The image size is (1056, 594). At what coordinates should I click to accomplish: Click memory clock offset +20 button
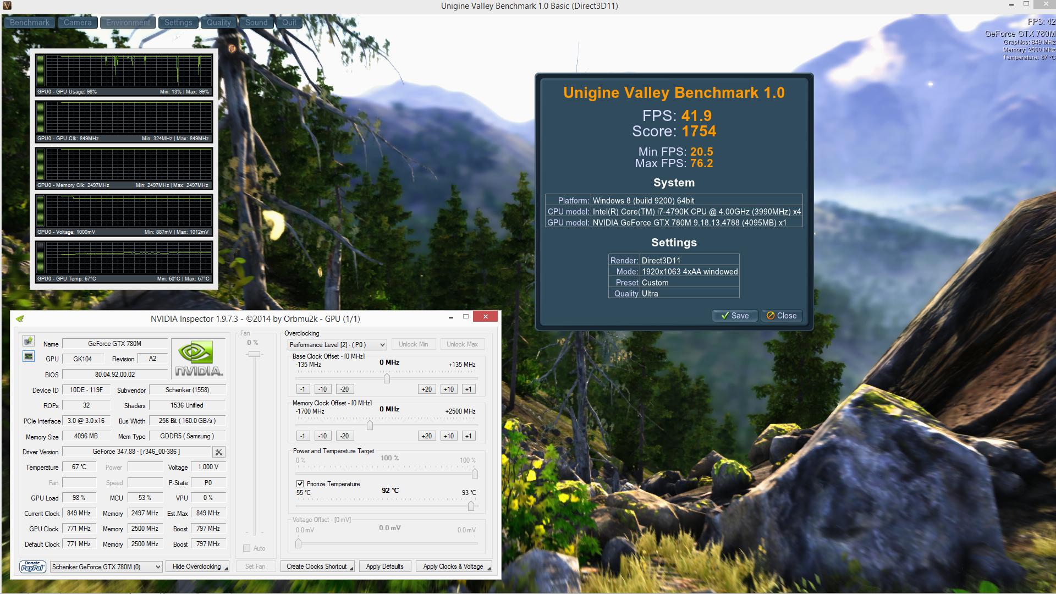[427, 436]
